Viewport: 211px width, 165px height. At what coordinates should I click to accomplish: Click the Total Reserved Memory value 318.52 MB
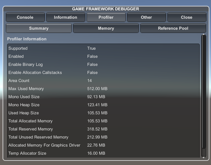coord(97,129)
